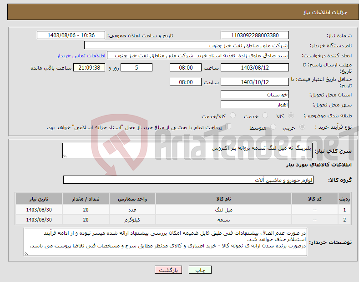Screen dimensions: 359x282
Task: Click the buyer notes text area
Action: [x=165, y=242]
